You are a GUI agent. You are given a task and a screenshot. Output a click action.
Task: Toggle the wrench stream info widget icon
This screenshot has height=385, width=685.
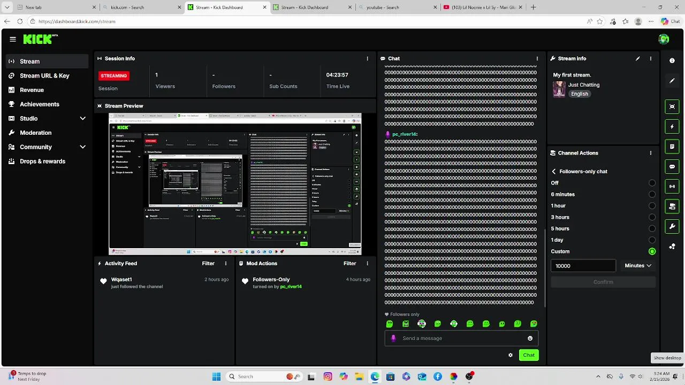672,226
